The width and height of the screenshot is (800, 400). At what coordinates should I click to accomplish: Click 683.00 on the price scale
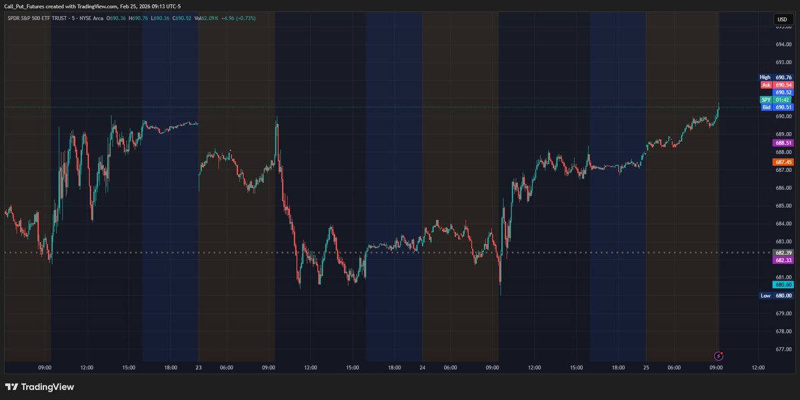click(783, 242)
